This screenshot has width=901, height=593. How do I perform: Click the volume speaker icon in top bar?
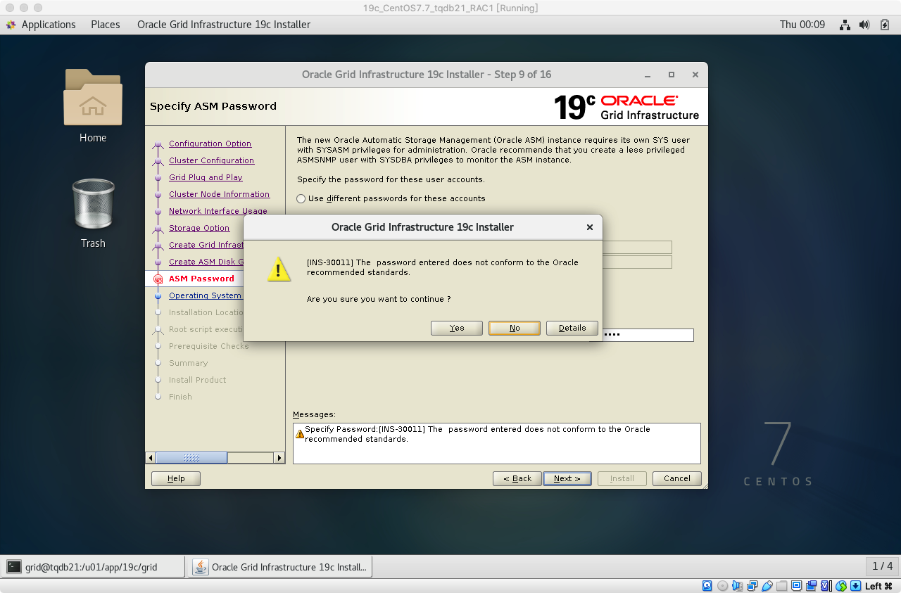pyautogui.click(x=865, y=25)
